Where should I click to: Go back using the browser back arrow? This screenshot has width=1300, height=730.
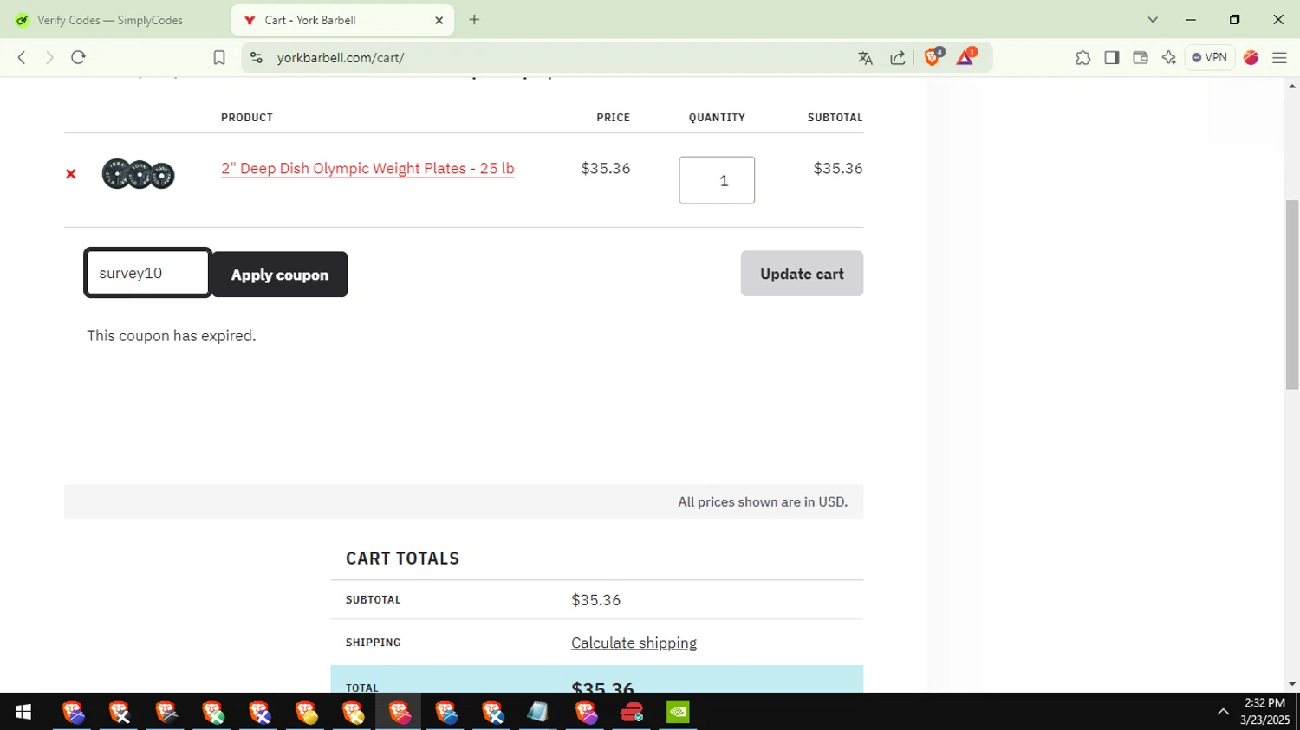pos(22,57)
